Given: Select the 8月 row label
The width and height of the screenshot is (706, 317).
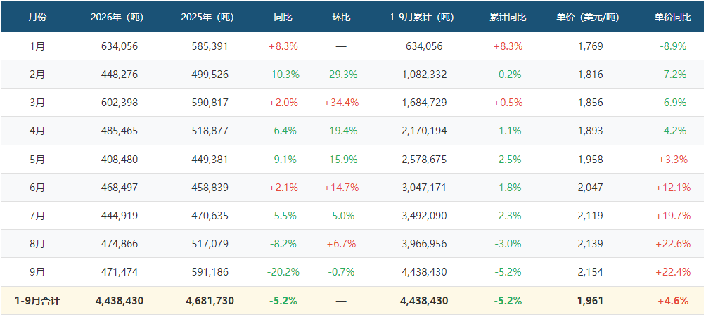Looking at the screenshot, I should pos(37,244).
